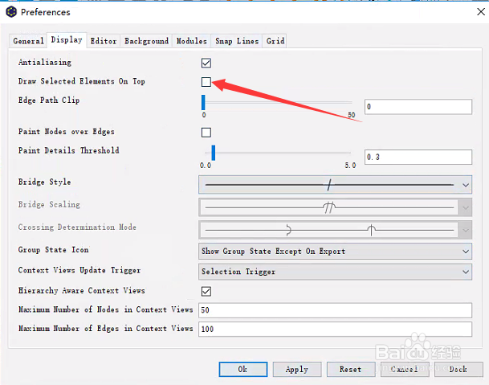Click the Reset button
Screen dimensions: 489x385
351,370
